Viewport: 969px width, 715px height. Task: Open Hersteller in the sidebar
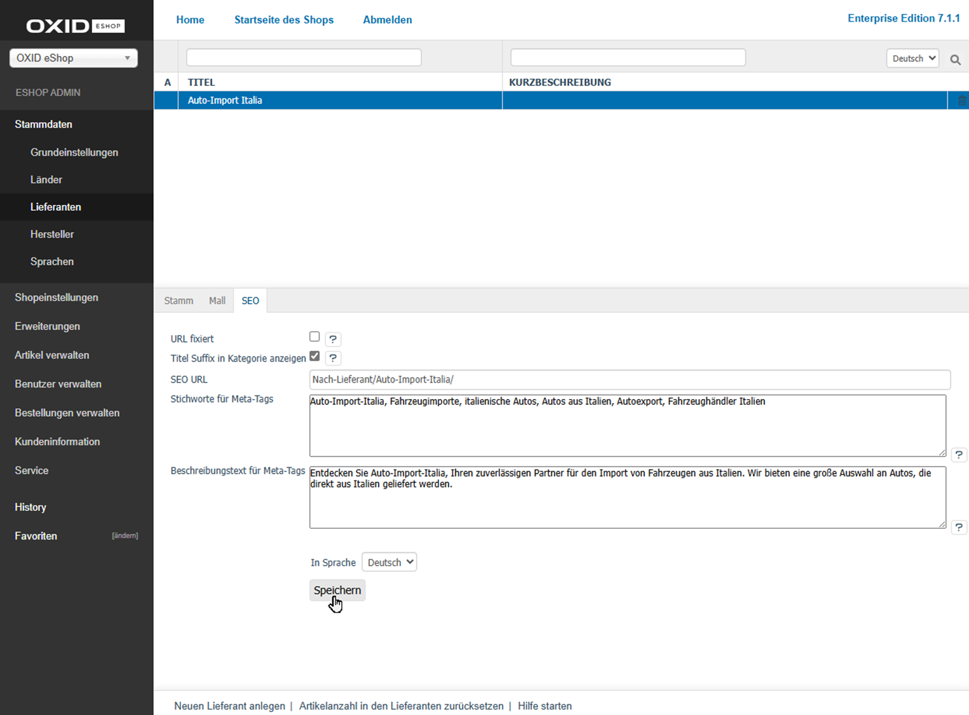pos(52,235)
